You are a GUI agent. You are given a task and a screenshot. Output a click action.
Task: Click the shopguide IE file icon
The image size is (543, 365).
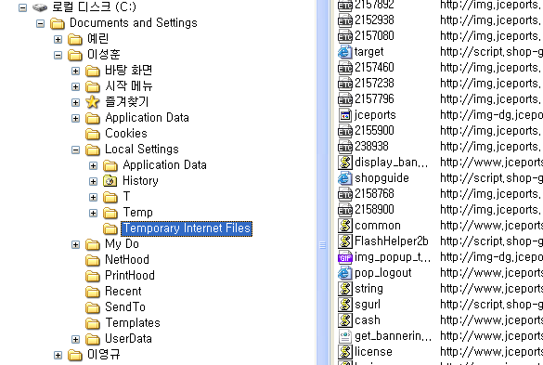click(x=345, y=178)
